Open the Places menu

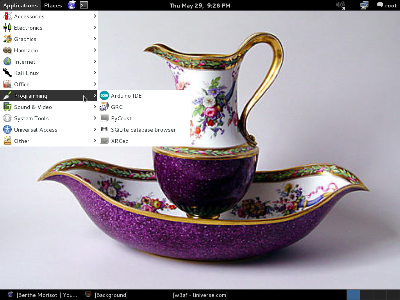(53, 5)
